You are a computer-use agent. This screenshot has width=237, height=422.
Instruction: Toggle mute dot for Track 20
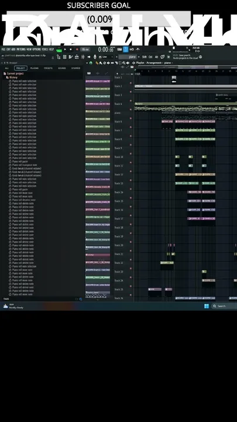click(131, 251)
